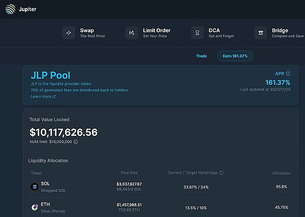Click the Swap arrows icon
This screenshot has height=217, width=305.
69,33
